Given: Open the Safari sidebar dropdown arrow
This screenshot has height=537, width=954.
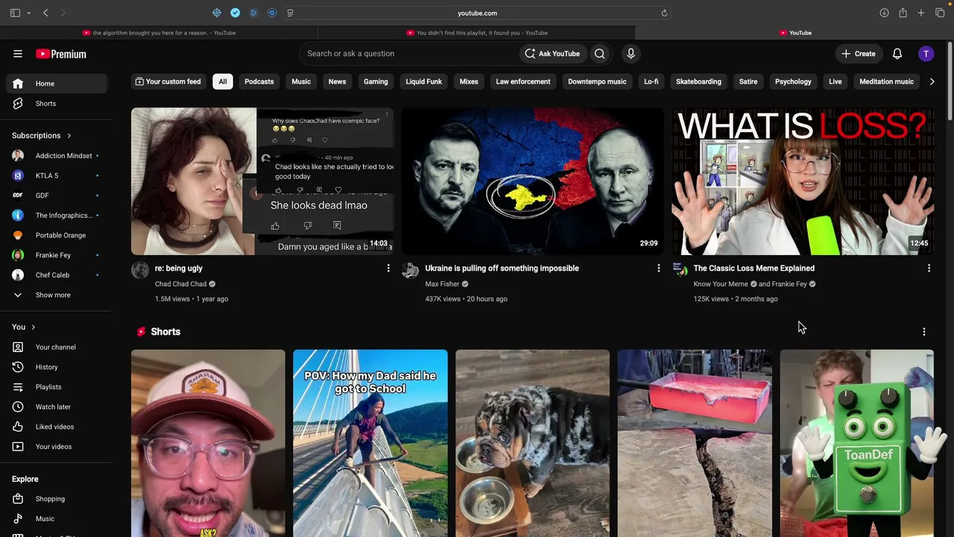Looking at the screenshot, I should (x=29, y=13).
